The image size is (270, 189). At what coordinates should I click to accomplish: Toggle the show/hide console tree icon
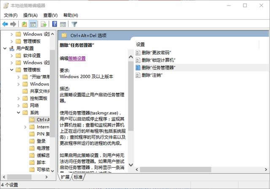pos(32,24)
